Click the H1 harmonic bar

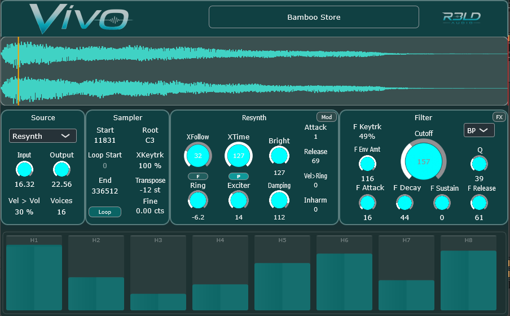click(x=34, y=273)
